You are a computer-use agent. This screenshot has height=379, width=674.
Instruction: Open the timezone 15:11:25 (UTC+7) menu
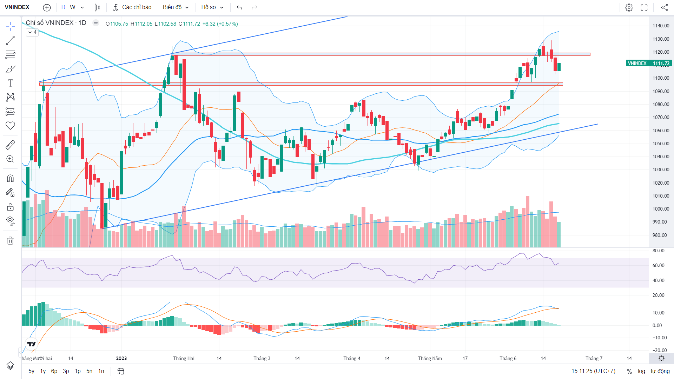593,371
